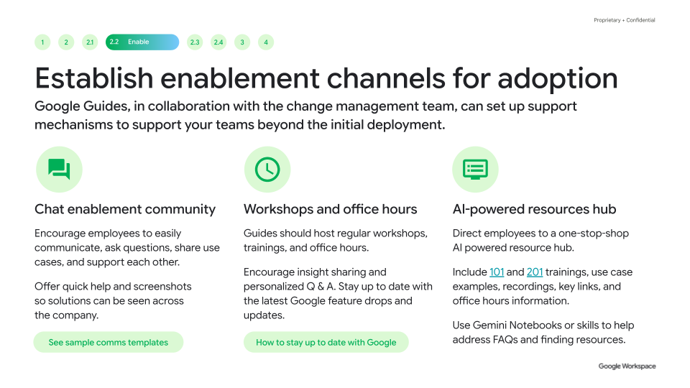Click the chat bubbles community icon
The width and height of the screenshot is (690, 388).
(x=59, y=170)
